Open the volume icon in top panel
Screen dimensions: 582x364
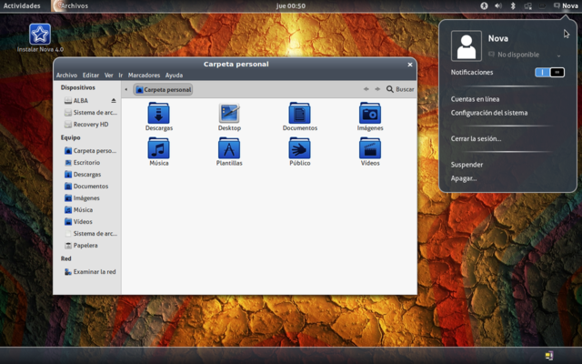(498, 5)
